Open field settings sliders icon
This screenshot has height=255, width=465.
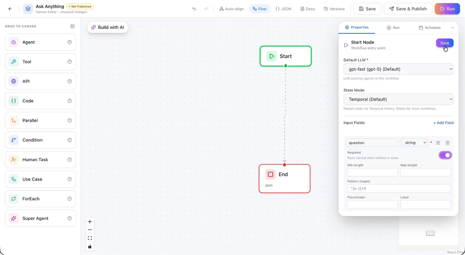point(438,143)
